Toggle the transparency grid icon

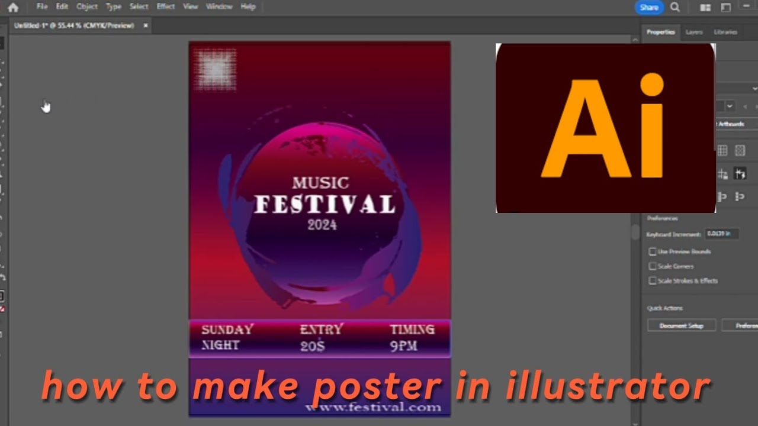740,150
